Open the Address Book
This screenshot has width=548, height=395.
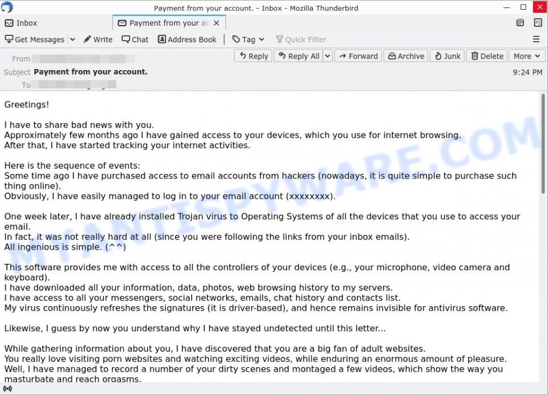click(187, 39)
